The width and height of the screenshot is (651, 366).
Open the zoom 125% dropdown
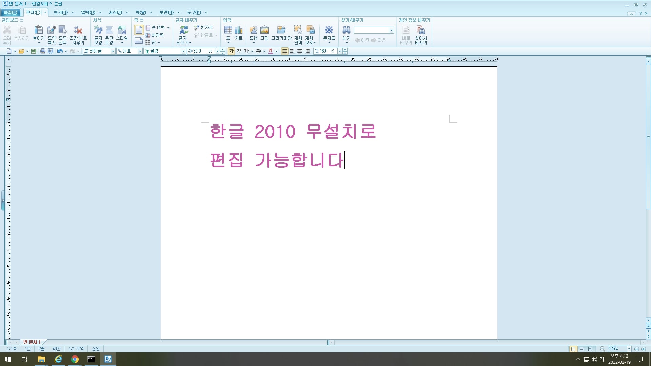click(629, 349)
